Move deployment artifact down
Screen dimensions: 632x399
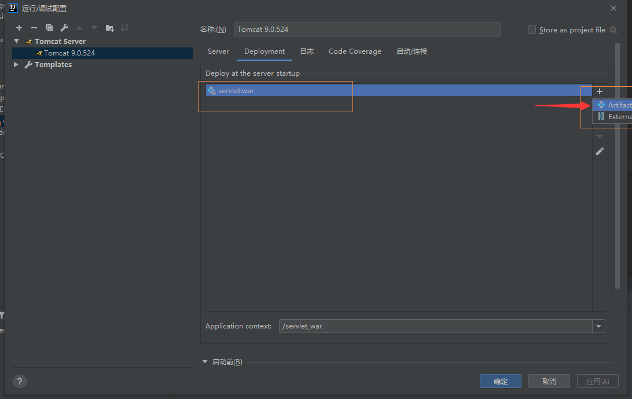pos(600,136)
